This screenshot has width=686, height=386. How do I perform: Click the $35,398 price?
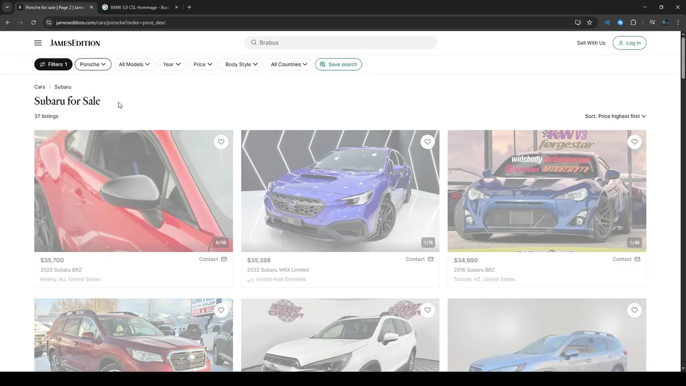(x=259, y=261)
